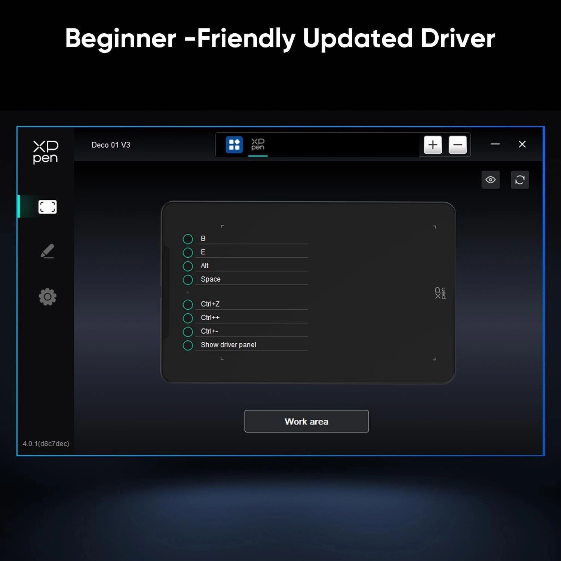Click the four-squares application grid icon
The width and height of the screenshot is (561, 561).
tap(234, 145)
